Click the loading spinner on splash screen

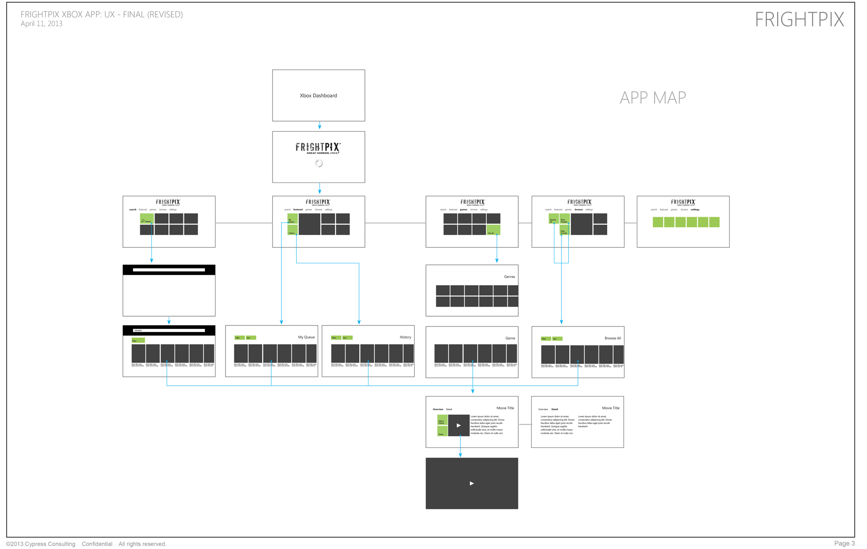click(x=319, y=163)
